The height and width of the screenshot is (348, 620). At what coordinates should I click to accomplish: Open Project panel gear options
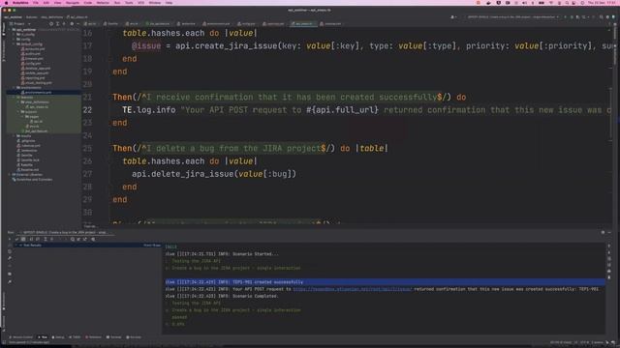(x=72, y=24)
